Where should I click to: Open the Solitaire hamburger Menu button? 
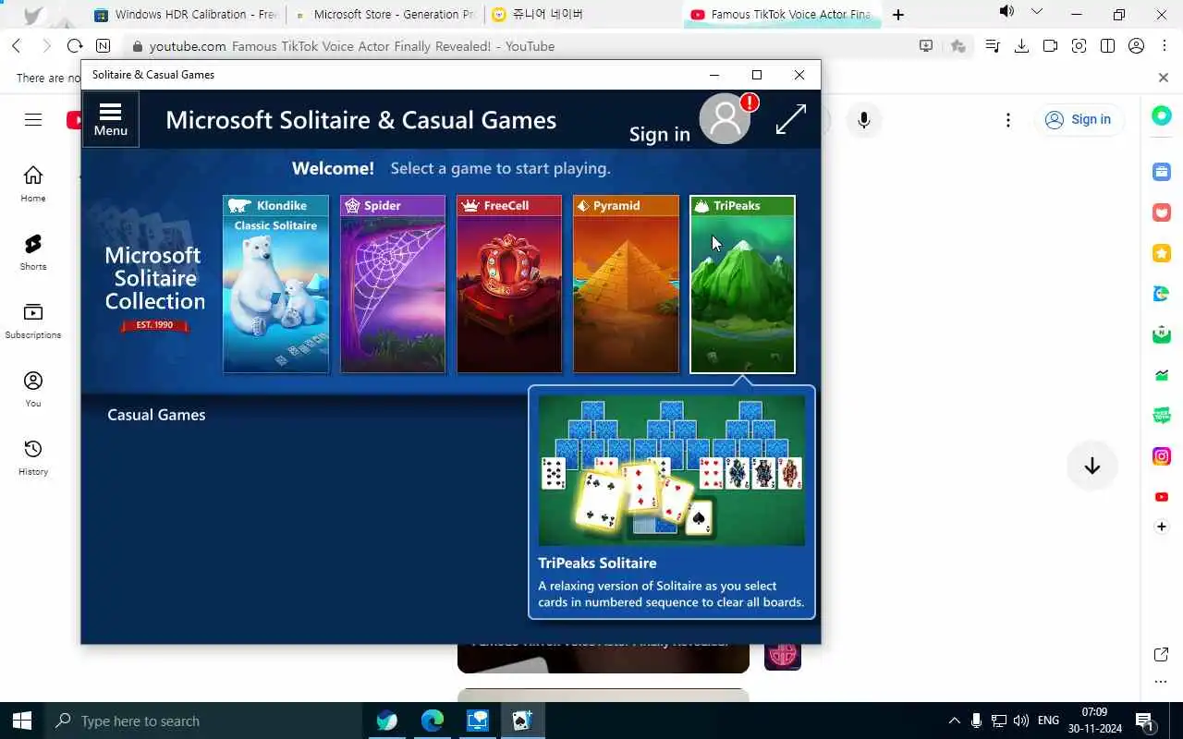click(x=111, y=119)
